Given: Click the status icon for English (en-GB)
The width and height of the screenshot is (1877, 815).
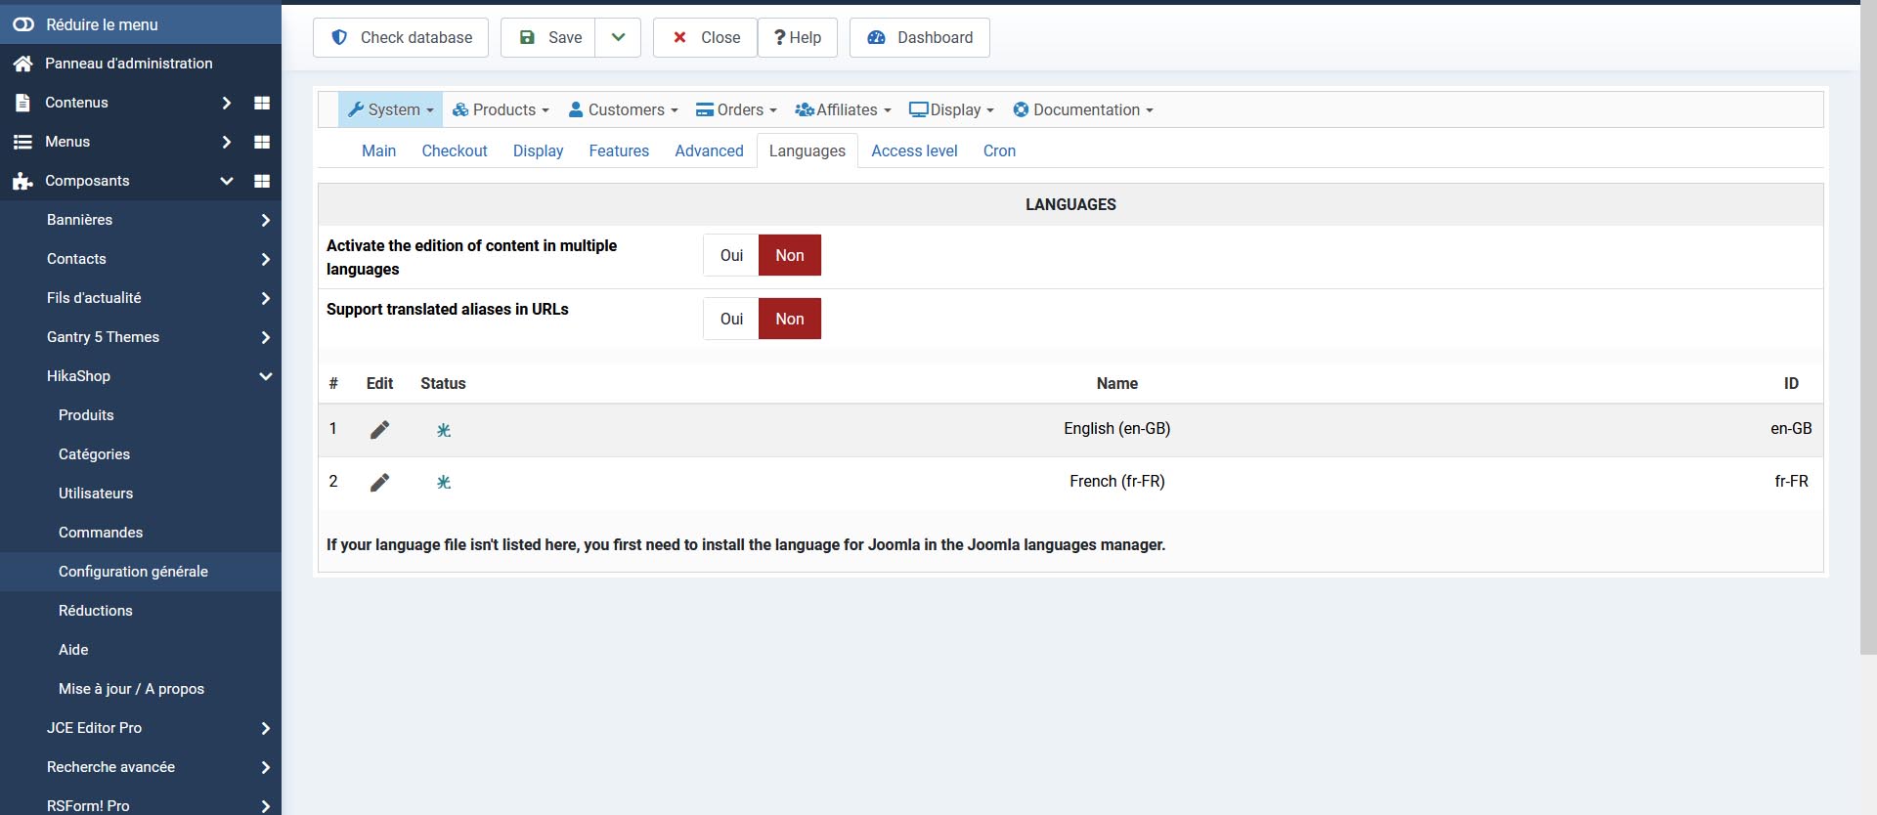Looking at the screenshot, I should click(x=444, y=430).
